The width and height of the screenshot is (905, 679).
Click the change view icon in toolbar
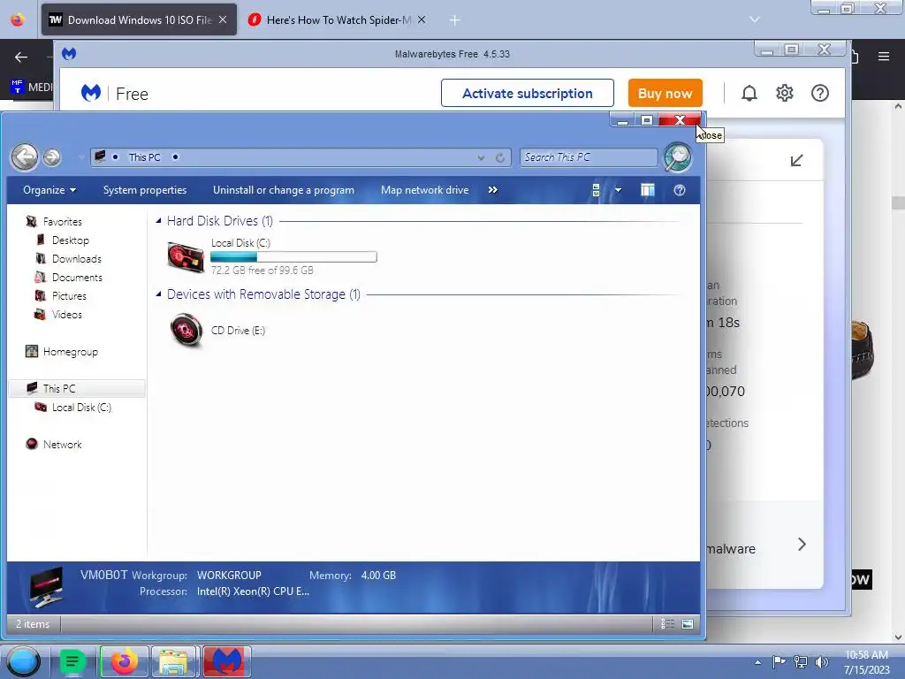pos(597,190)
